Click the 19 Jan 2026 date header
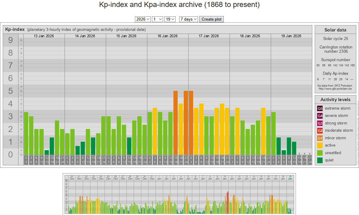Screen dimensions: 359x215 coord(291,36)
